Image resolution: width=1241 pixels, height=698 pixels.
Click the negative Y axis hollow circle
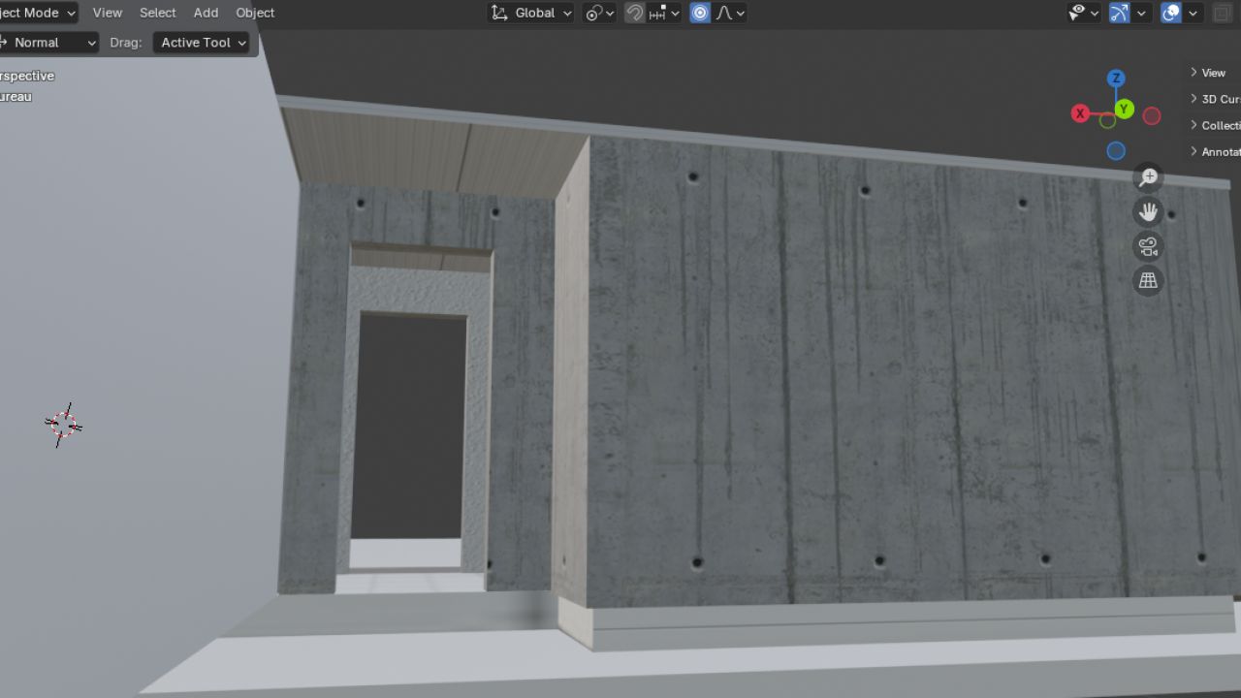(x=1107, y=120)
